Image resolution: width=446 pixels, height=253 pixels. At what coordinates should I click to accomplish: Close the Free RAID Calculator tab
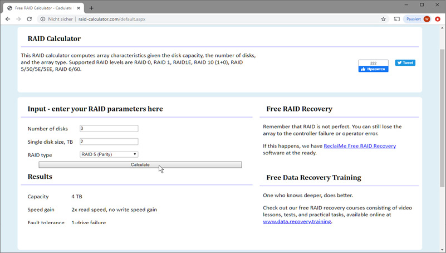(x=80, y=8)
